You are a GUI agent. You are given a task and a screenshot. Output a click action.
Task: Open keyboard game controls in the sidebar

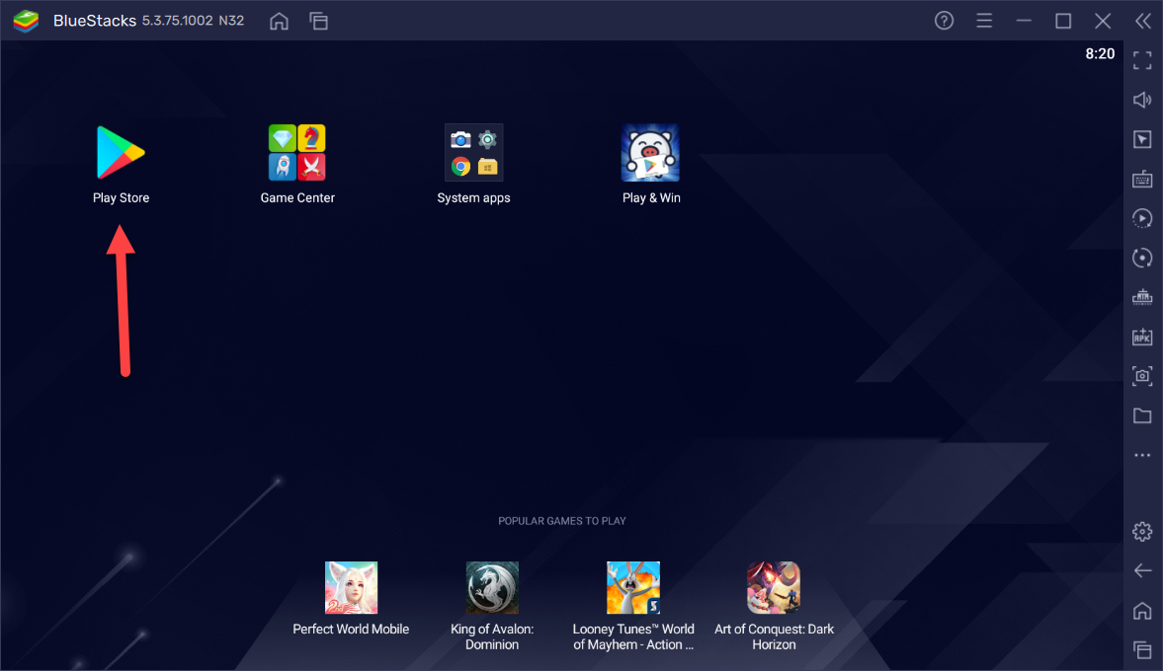[1142, 179]
